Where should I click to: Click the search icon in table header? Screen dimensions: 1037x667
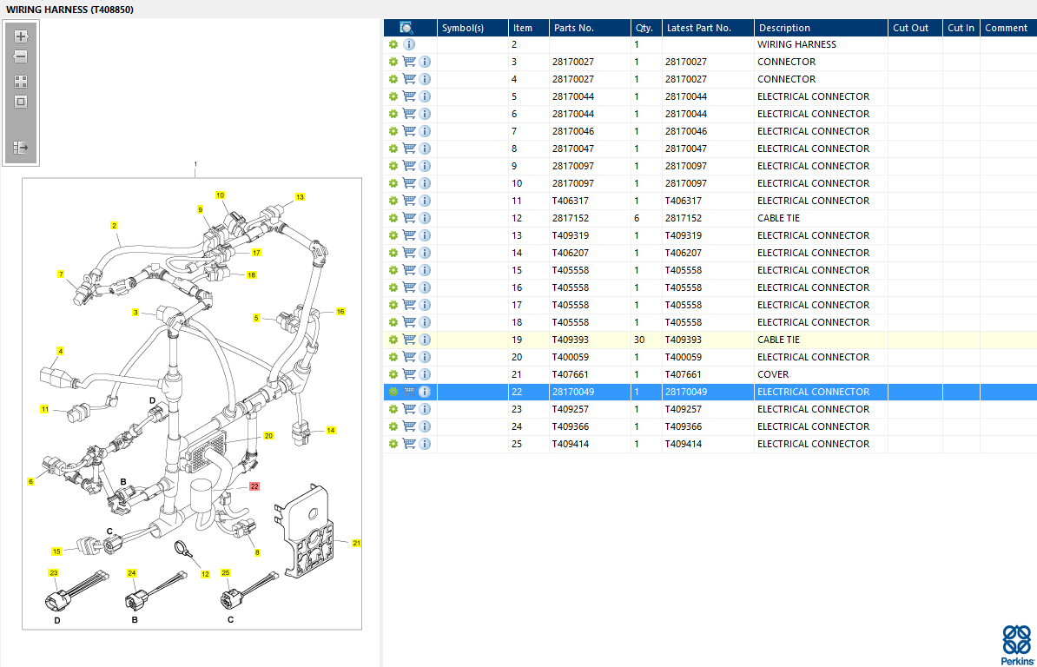pyautogui.click(x=406, y=28)
